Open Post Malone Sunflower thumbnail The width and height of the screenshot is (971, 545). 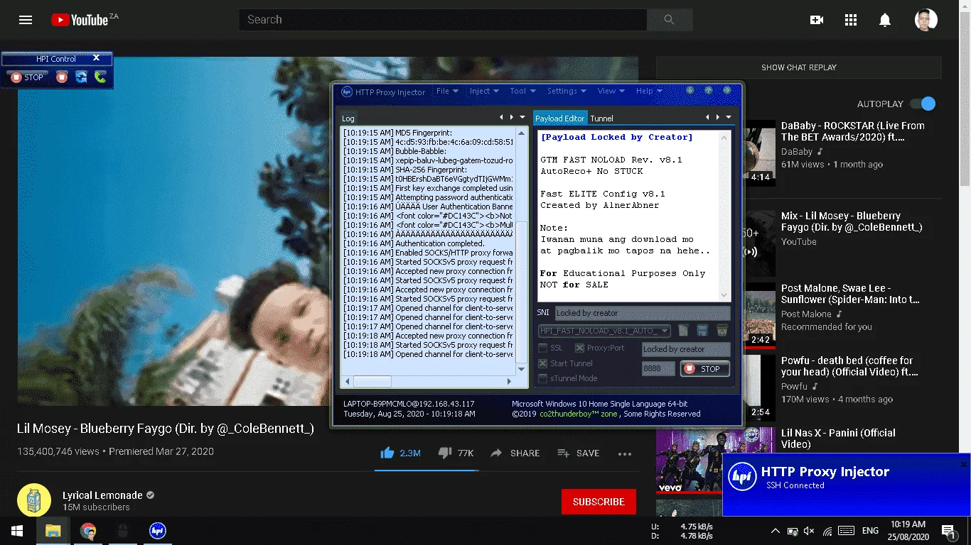(x=759, y=314)
